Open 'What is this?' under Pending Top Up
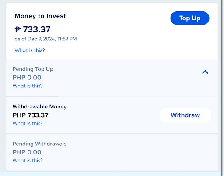Screen dimensions: 224x176 pos(28,86)
